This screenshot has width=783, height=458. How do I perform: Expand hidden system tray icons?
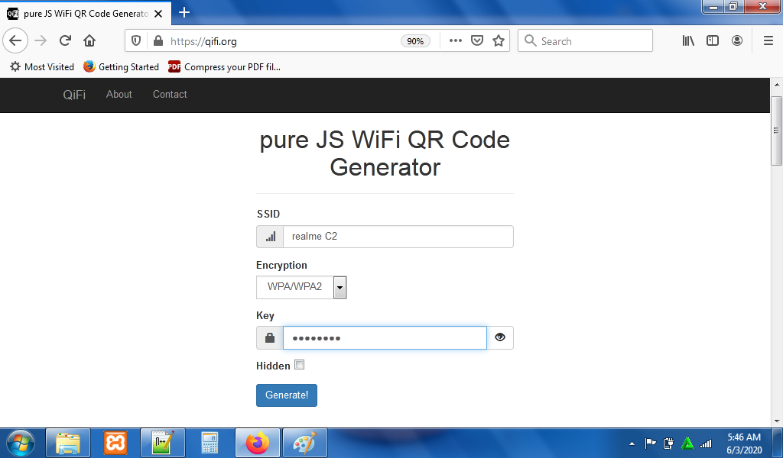[x=632, y=443]
